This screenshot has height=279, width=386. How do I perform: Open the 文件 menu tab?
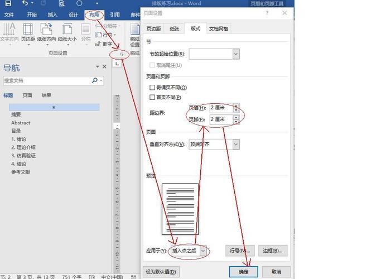click(9, 15)
